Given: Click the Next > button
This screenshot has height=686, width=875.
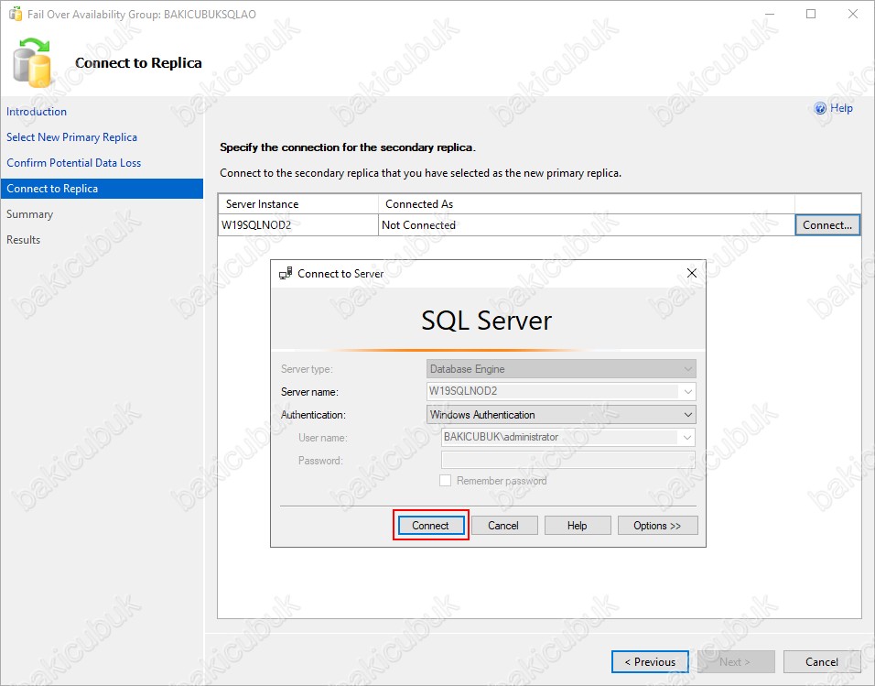Looking at the screenshot, I should (736, 662).
